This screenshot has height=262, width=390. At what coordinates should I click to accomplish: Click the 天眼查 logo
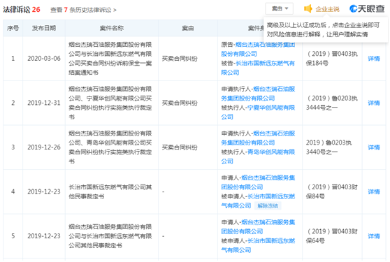[367, 8]
